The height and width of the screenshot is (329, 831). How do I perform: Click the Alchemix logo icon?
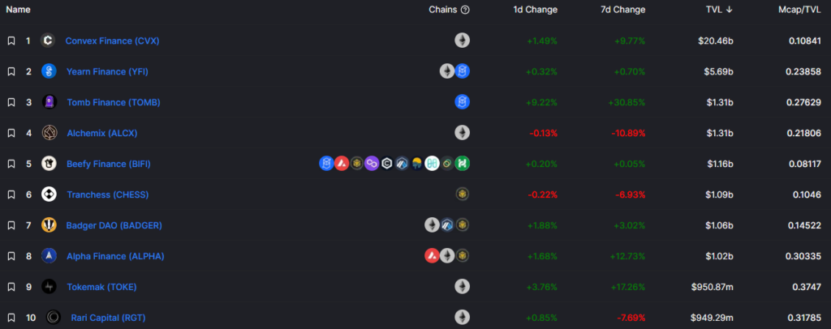tap(49, 133)
